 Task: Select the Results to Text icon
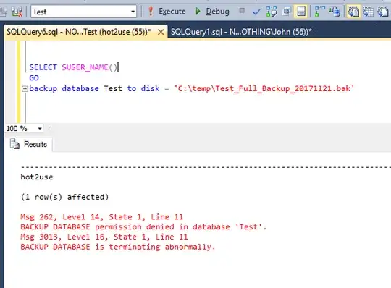[353, 12]
